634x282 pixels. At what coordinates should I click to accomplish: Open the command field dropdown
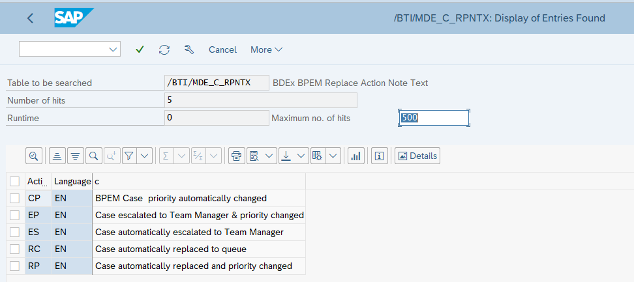(x=113, y=49)
